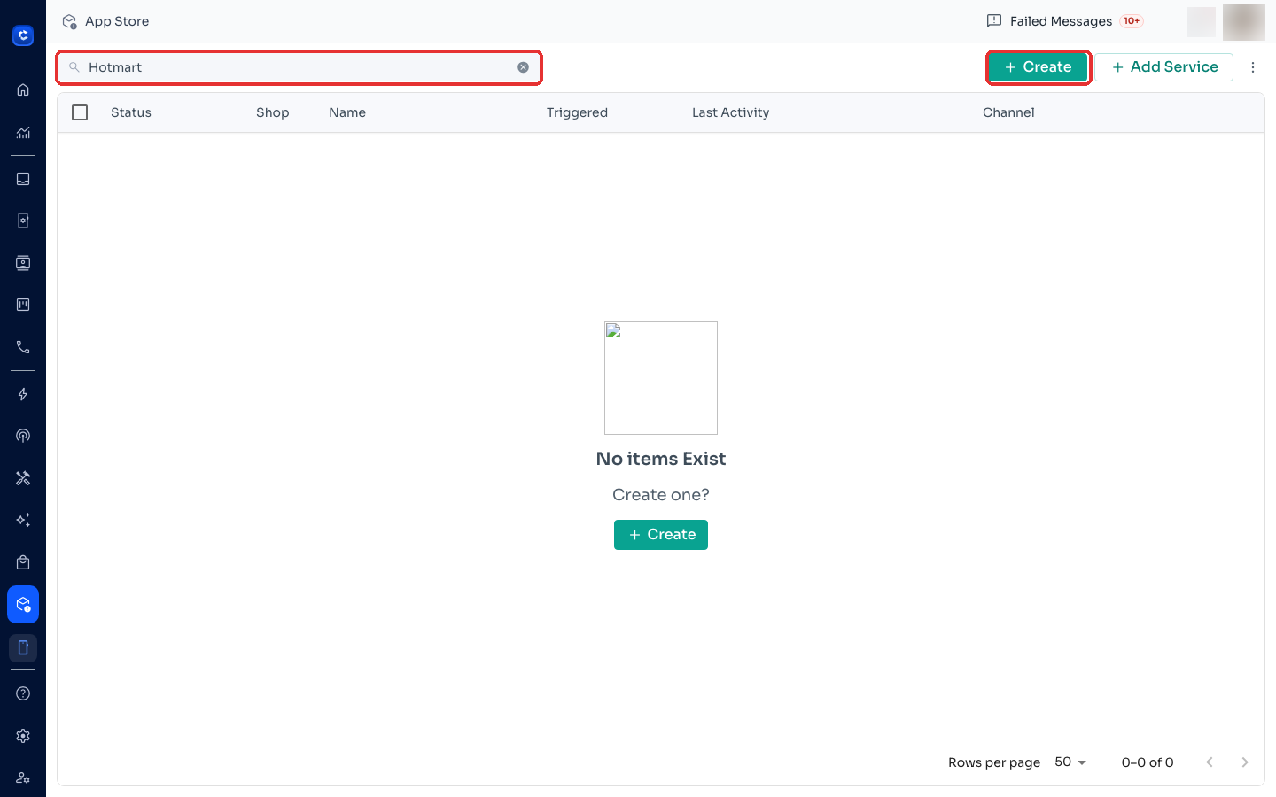The width and height of the screenshot is (1276, 797).
Task: Open the inbox tray icon in sidebar
Action: point(23,179)
